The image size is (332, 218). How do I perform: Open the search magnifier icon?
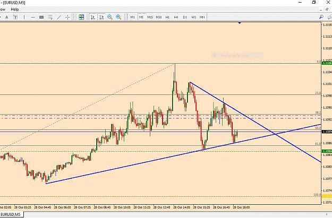point(321,17)
